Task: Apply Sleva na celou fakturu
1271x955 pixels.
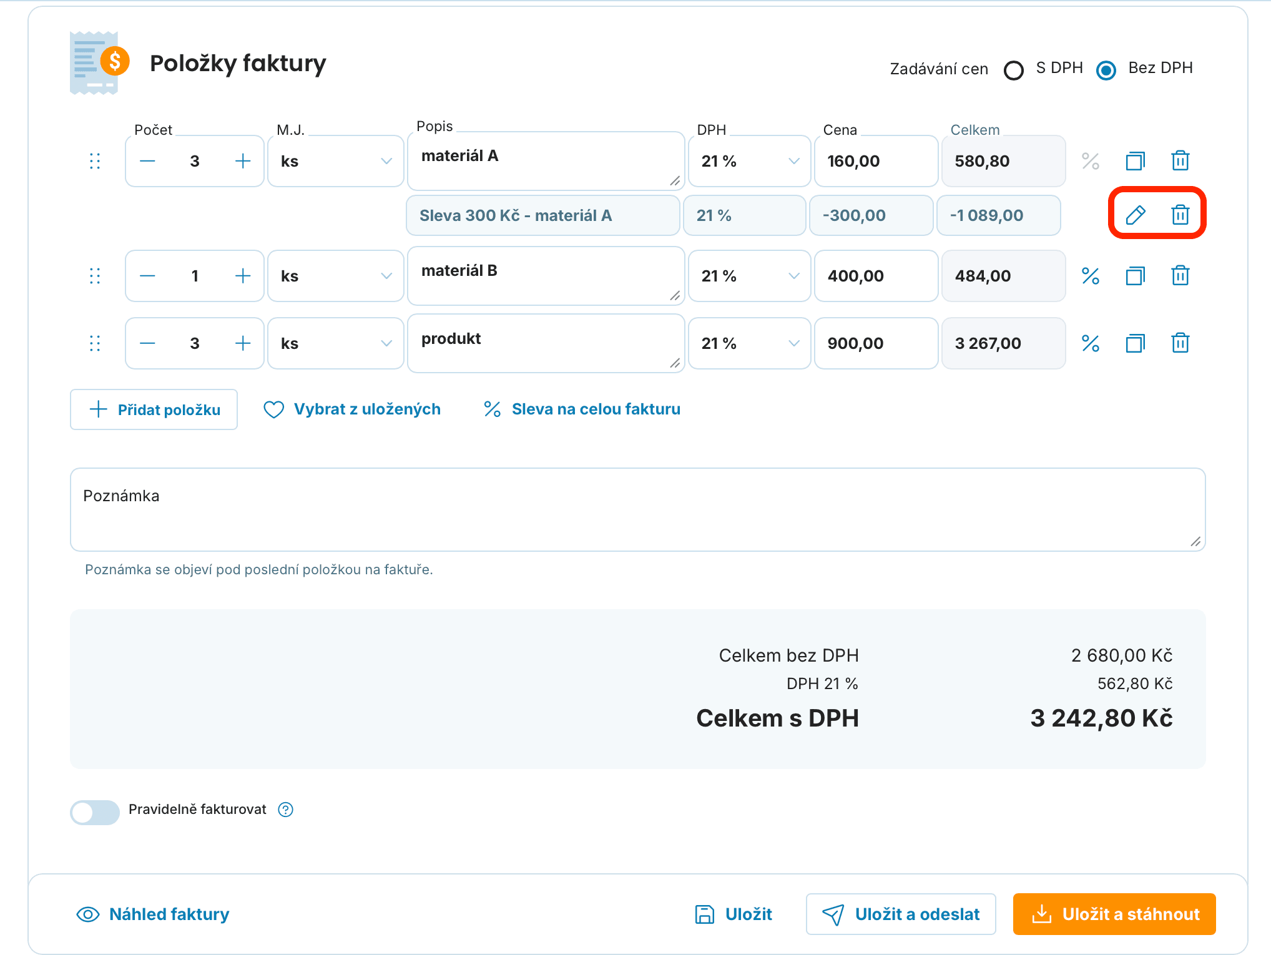Action: [582, 409]
